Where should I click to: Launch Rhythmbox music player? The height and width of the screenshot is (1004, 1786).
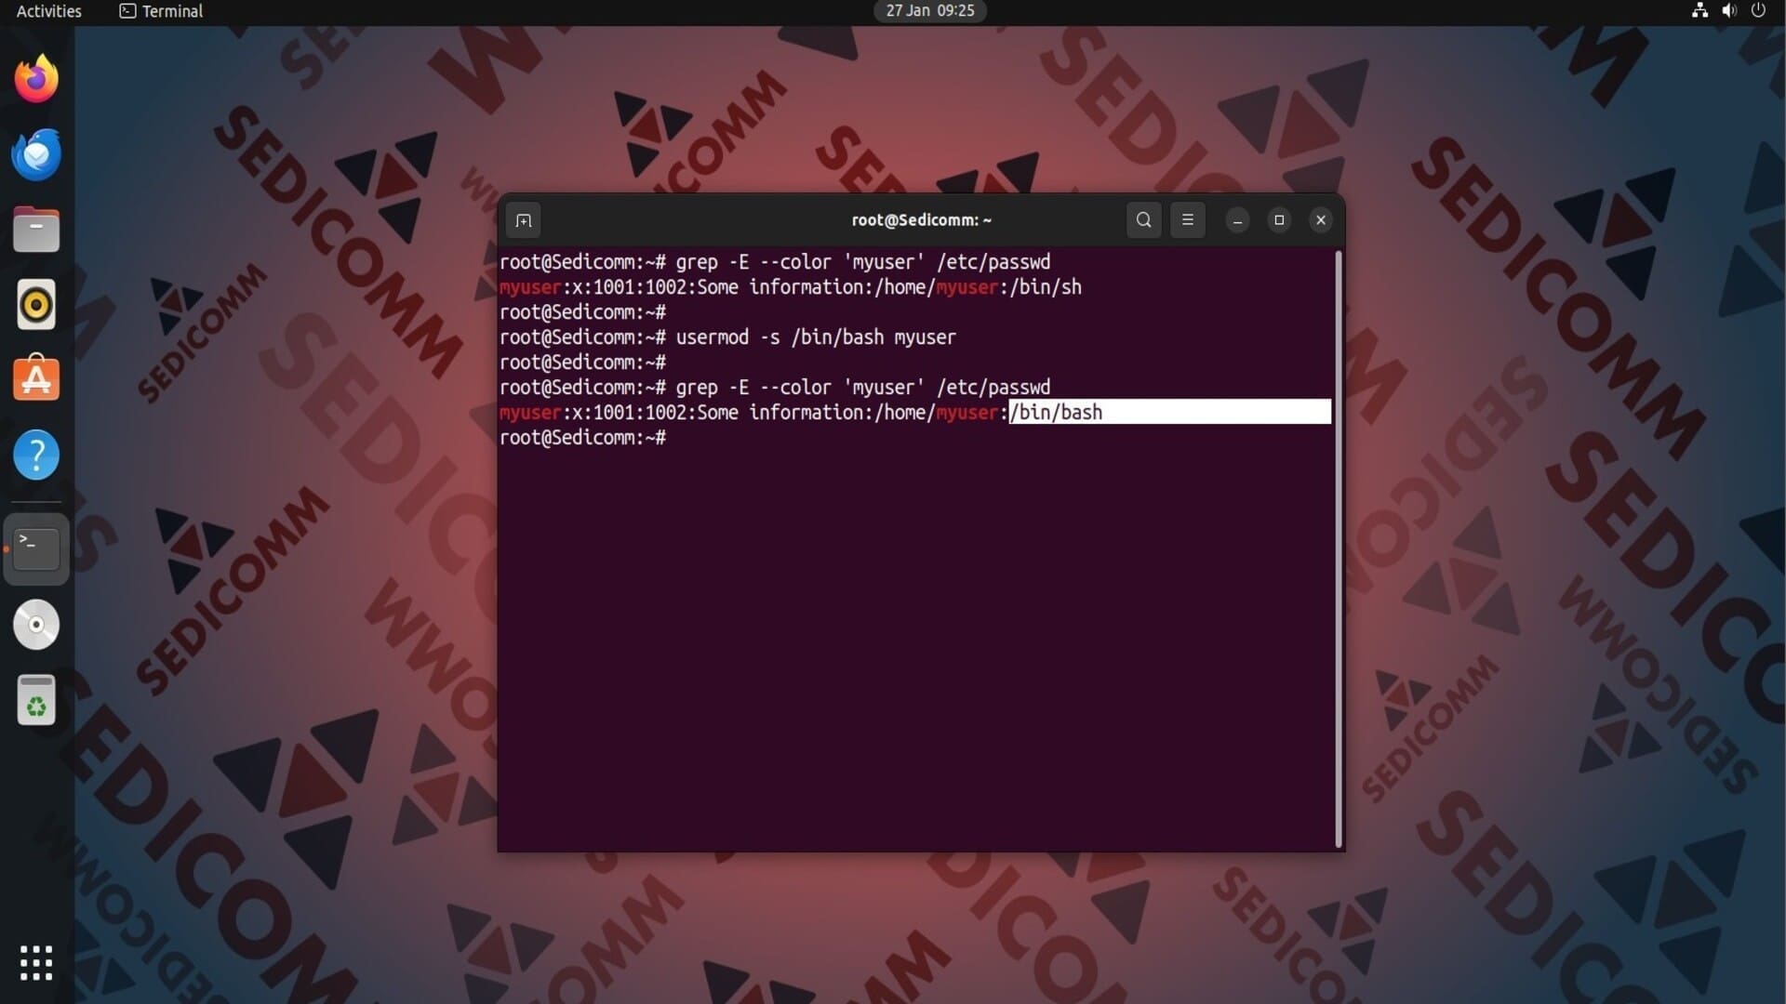pyautogui.click(x=36, y=305)
